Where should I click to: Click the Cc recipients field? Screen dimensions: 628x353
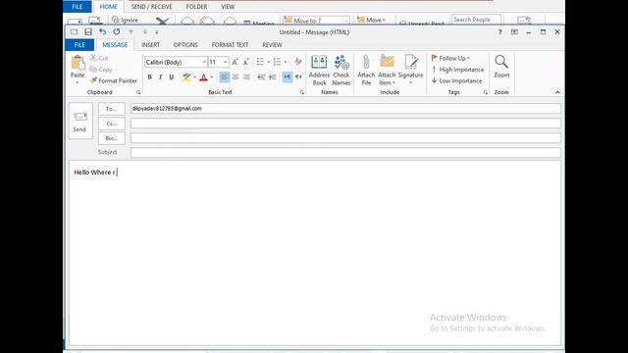[345, 124]
